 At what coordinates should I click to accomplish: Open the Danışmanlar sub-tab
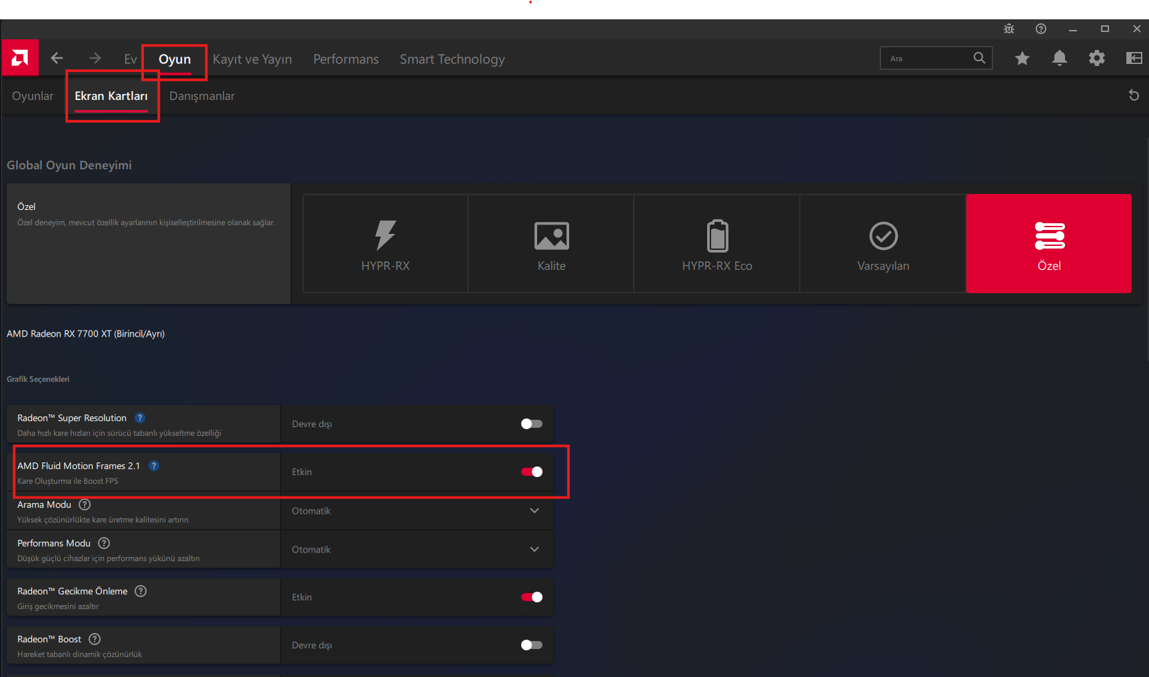pyautogui.click(x=202, y=96)
